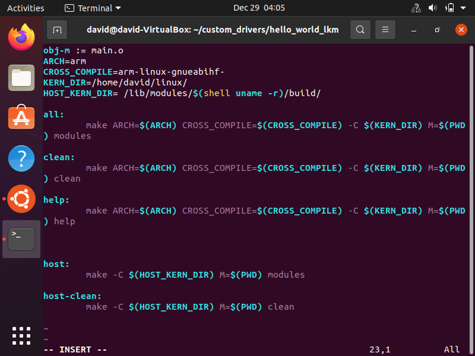
Task: Open the Show Applications grid
Action: coord(21,336)
